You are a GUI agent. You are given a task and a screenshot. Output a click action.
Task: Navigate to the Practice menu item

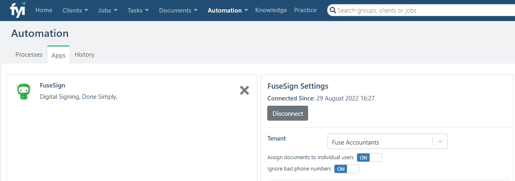(305, 10)
